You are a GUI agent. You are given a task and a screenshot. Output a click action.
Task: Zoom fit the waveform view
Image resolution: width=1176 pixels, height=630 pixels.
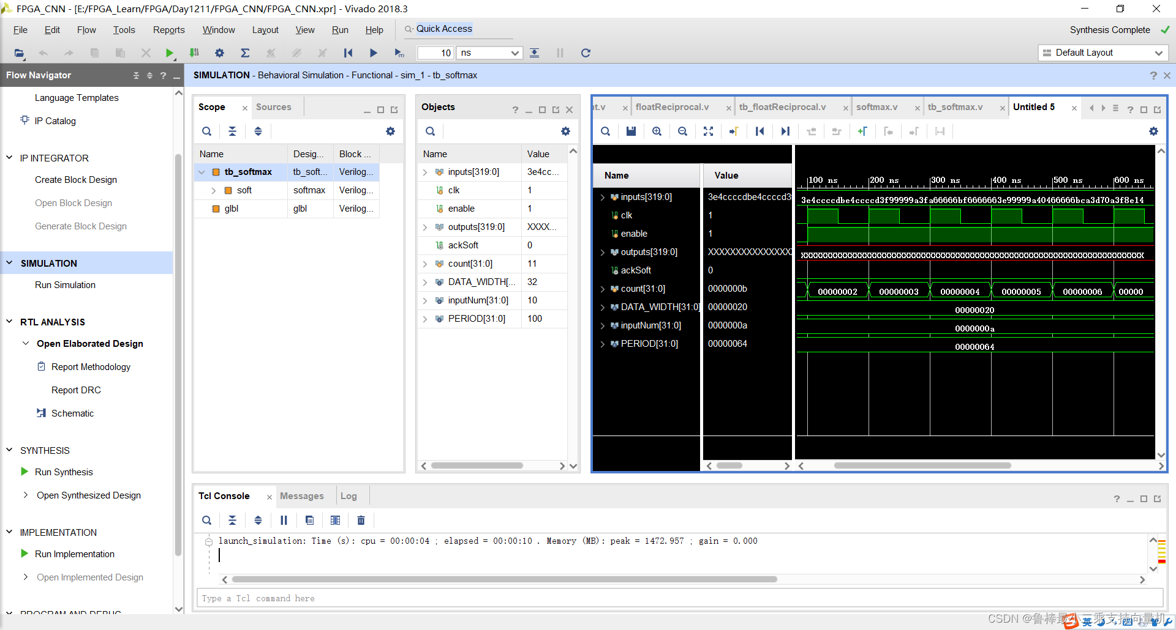708,132
